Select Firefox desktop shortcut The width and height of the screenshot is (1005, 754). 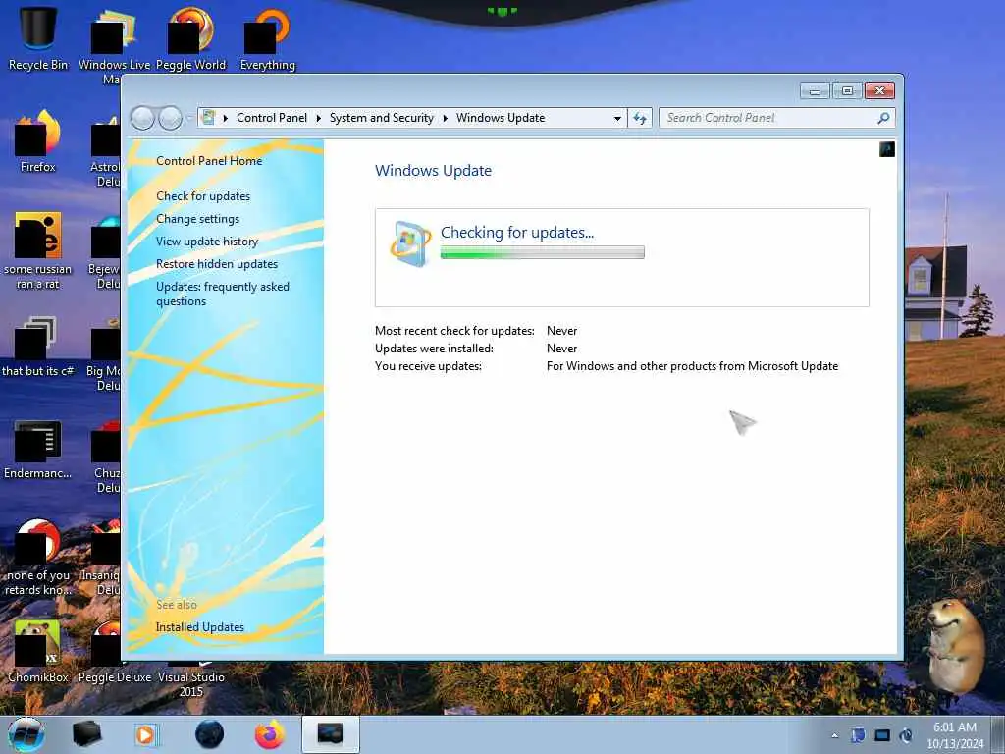pyautogui.click(x=38, y=141)
